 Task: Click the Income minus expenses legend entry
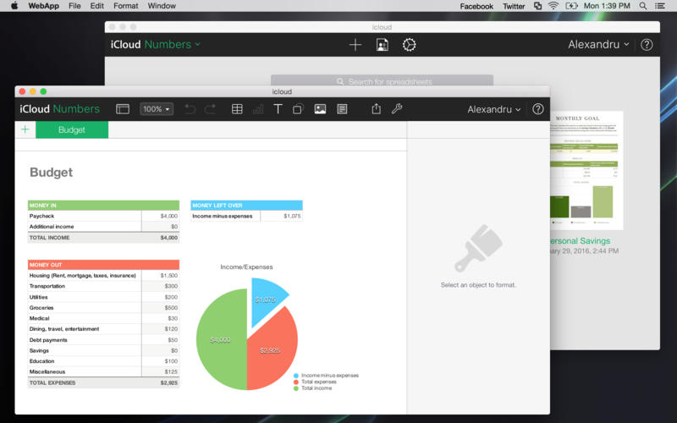tap(326, 375)
